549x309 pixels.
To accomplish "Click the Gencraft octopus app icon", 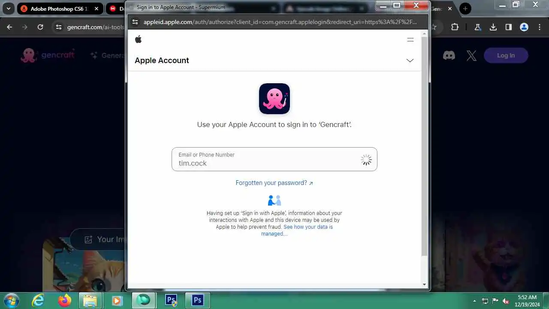I will click(274, 99).
